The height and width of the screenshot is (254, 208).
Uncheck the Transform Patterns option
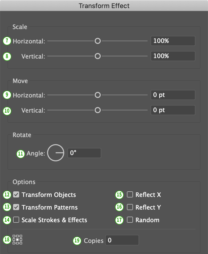point(16,207)
